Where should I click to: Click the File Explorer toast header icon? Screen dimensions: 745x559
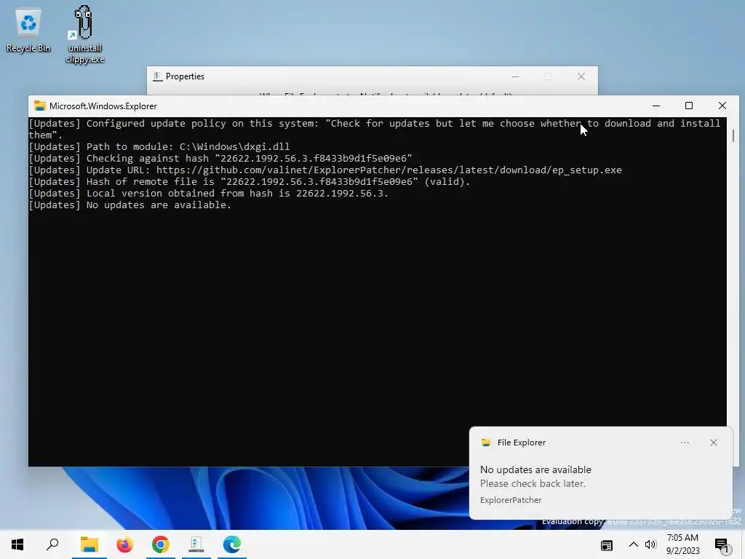(x=485, y=443)
